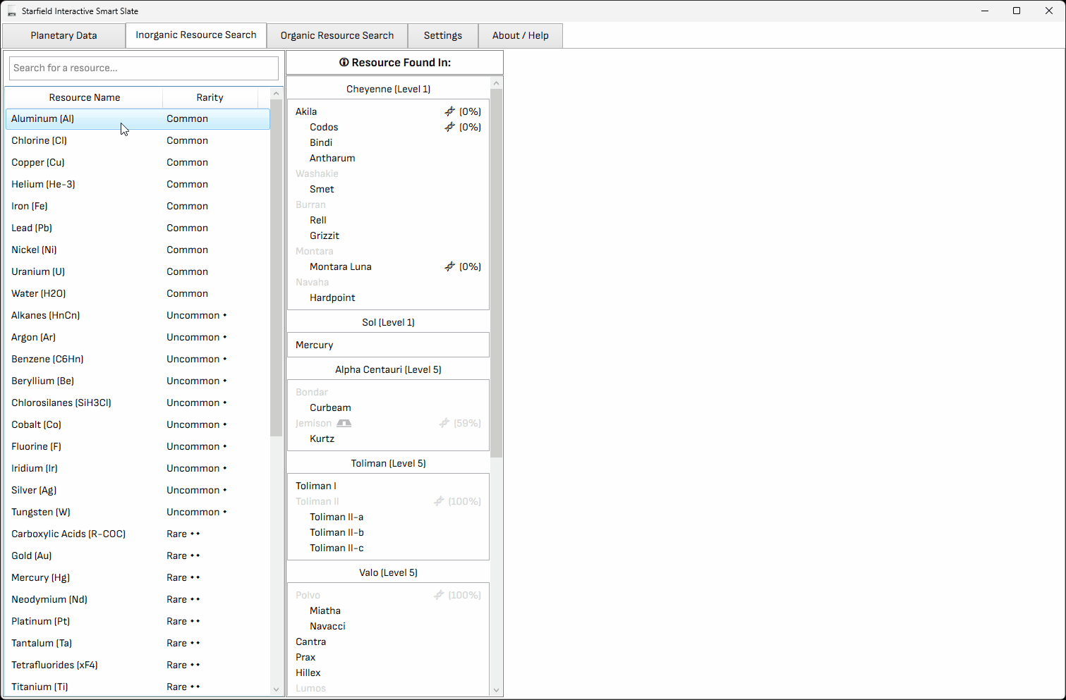
Task: Select Fluorine (F) resource
Action: pos(138,446)
